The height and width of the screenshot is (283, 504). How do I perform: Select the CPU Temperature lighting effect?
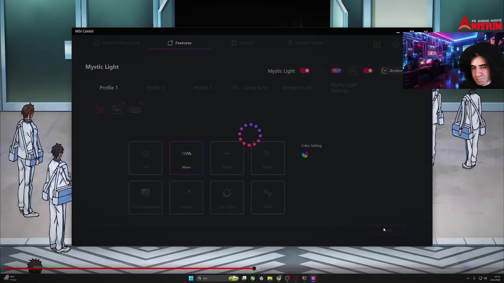(x=146, y=198)
